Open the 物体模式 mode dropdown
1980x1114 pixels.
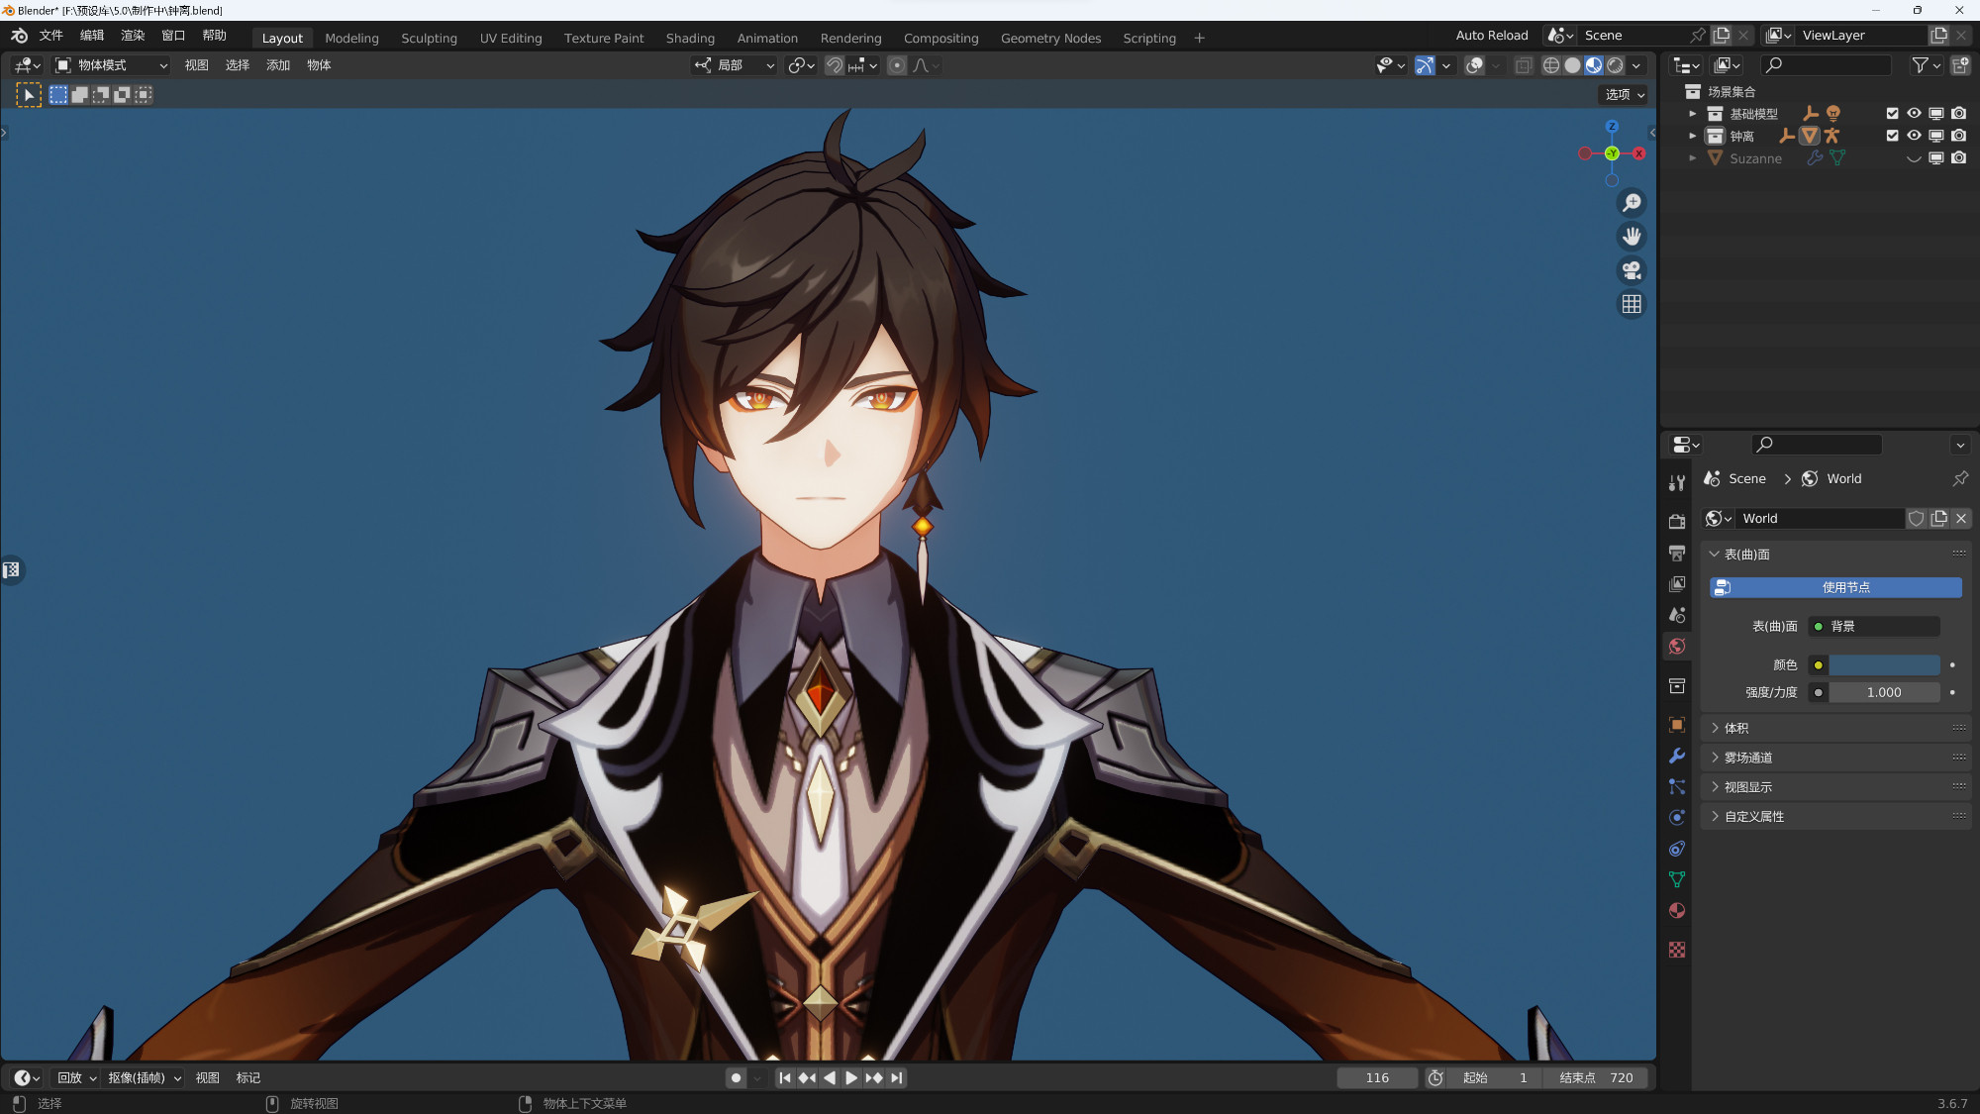click(112, 65)
